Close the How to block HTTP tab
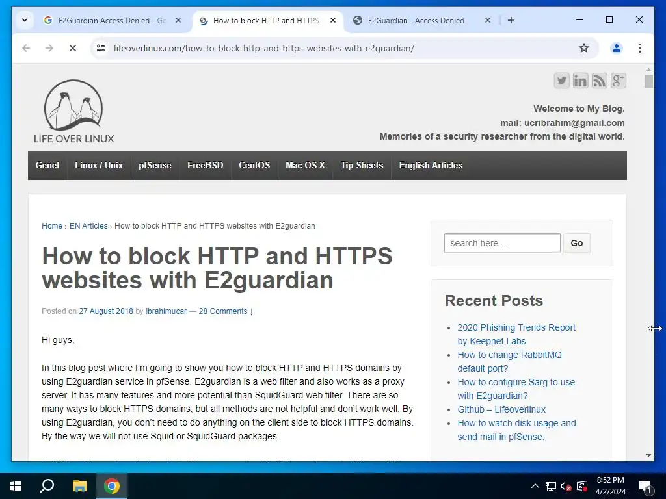The width and height of the screenshot is (666, 499). [333, 20]
